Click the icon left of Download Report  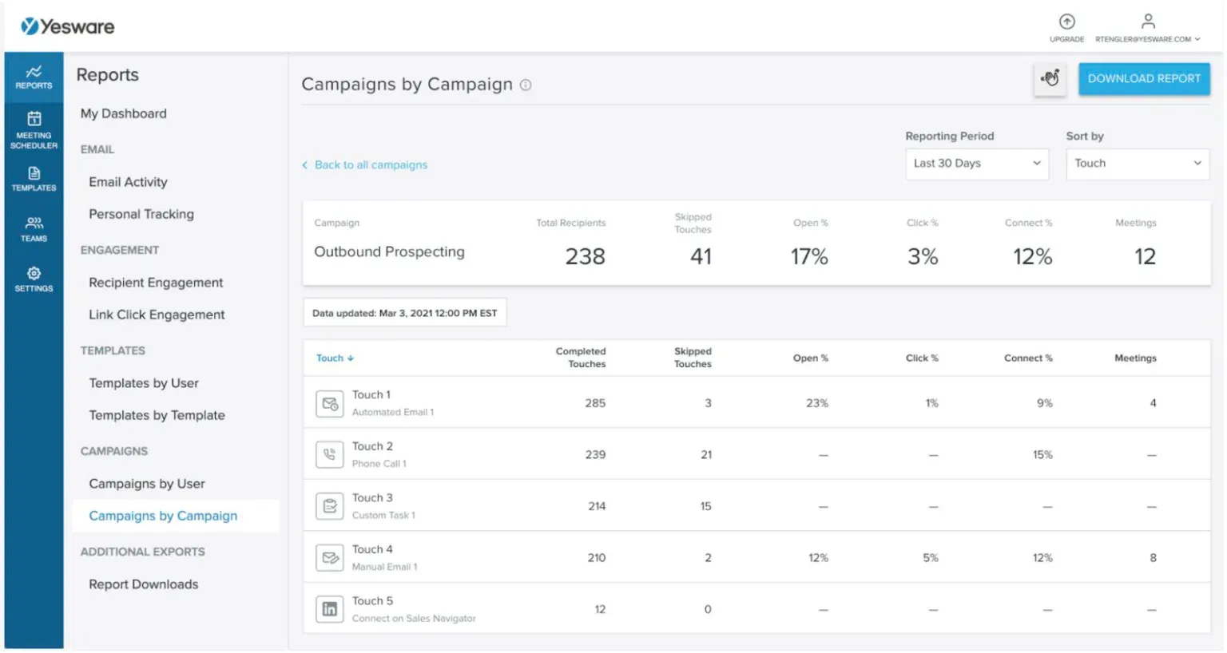tap(1050, 79)
